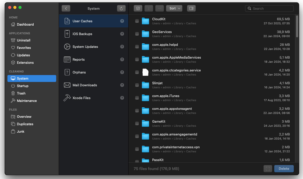This screenshot has width=303, height=179.
Task: Click the select-all checkmark toolbar icon
Action: tap(138, 8)
